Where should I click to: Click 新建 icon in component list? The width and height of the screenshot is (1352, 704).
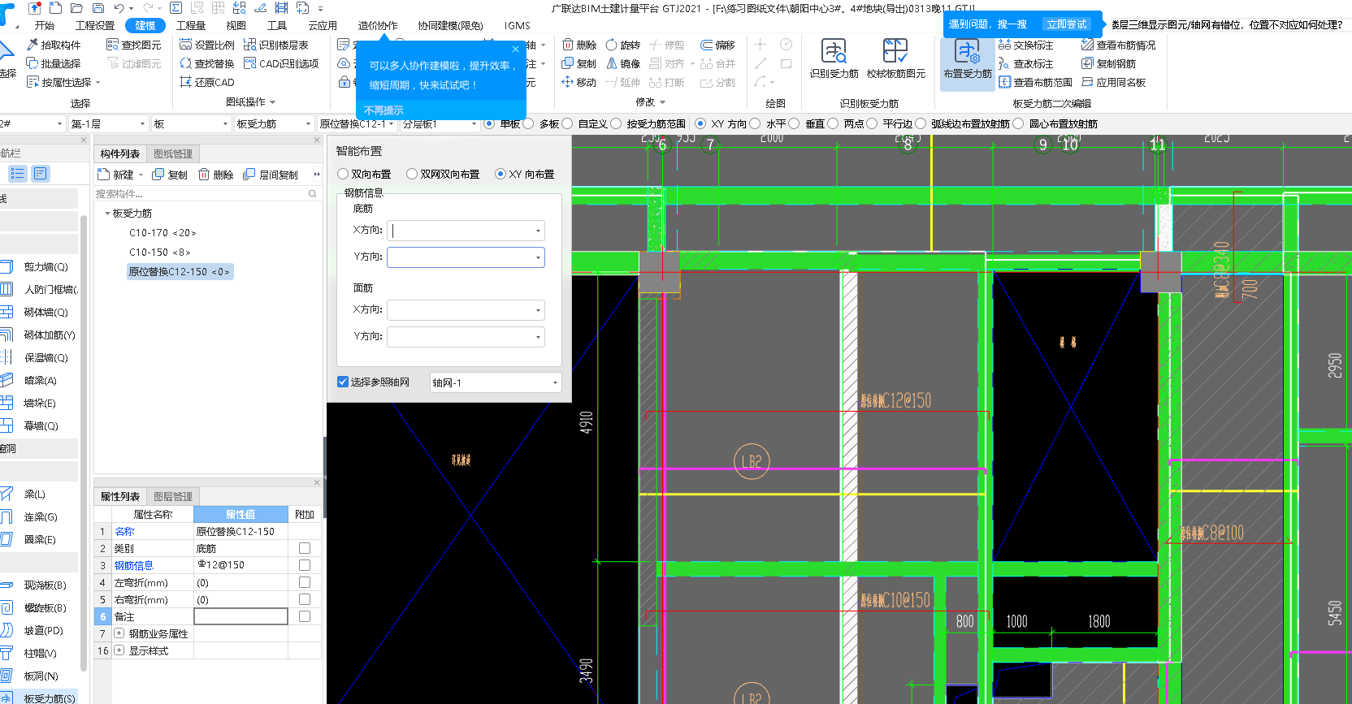tap(104, 175)
